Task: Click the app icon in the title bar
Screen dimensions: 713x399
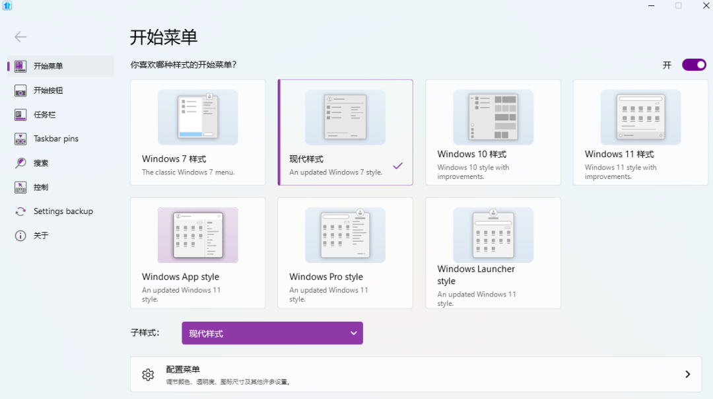Action: [7, 5]
